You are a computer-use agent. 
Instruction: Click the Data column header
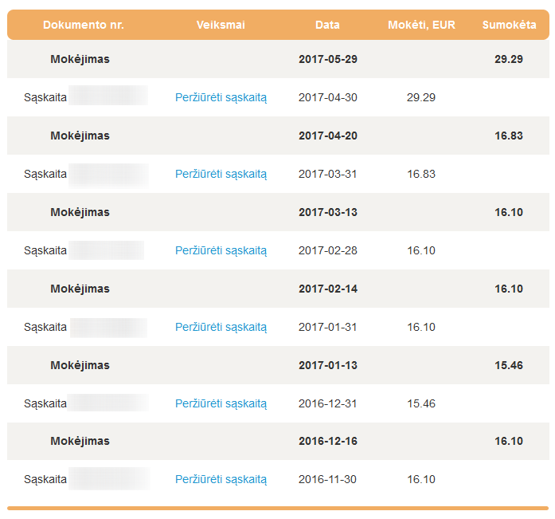[x=327, y=25]
